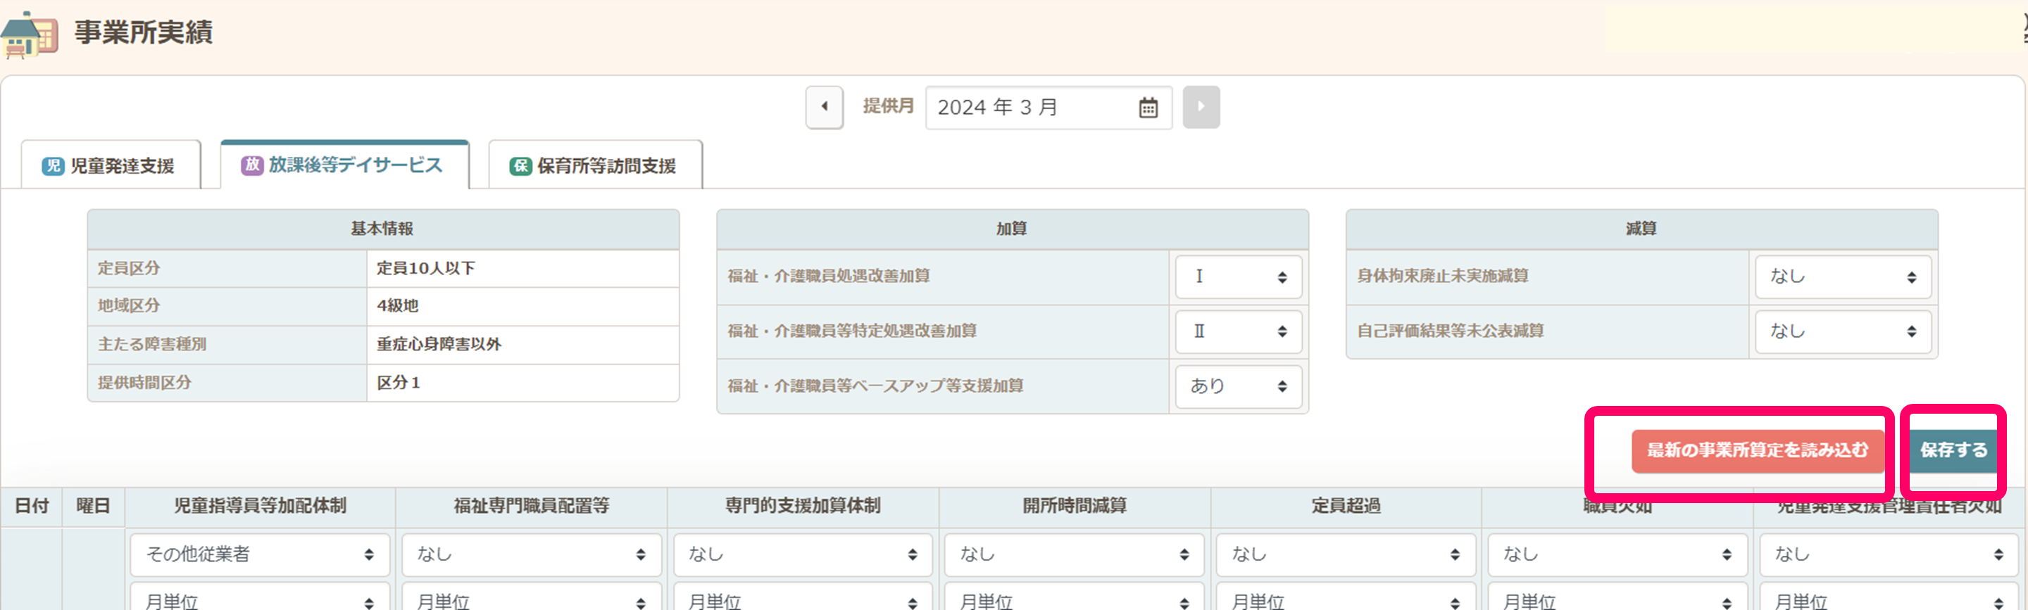Open その他従業者 dropdown under 児童指導員等加配体制
The image size is (2028, 610).
(259, 554)
